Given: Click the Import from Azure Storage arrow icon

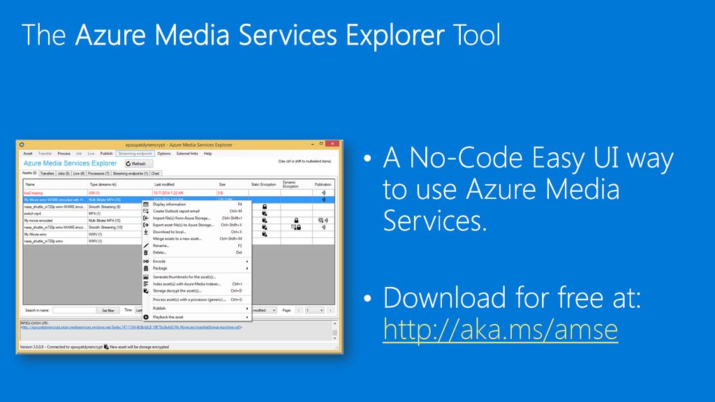Looking at the screenshot, I should tap(146, 218).
